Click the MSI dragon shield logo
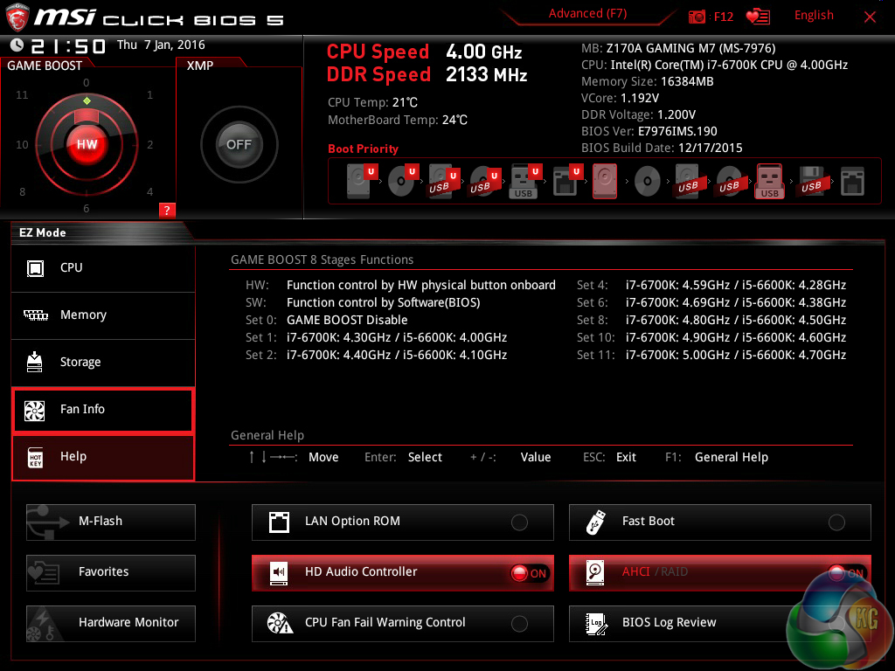This screenshot has height=671, width=895. [17, 17]
